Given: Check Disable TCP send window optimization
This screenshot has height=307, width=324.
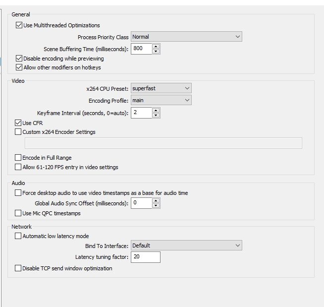Looking at the screenshot, I should tap(18, 268).
